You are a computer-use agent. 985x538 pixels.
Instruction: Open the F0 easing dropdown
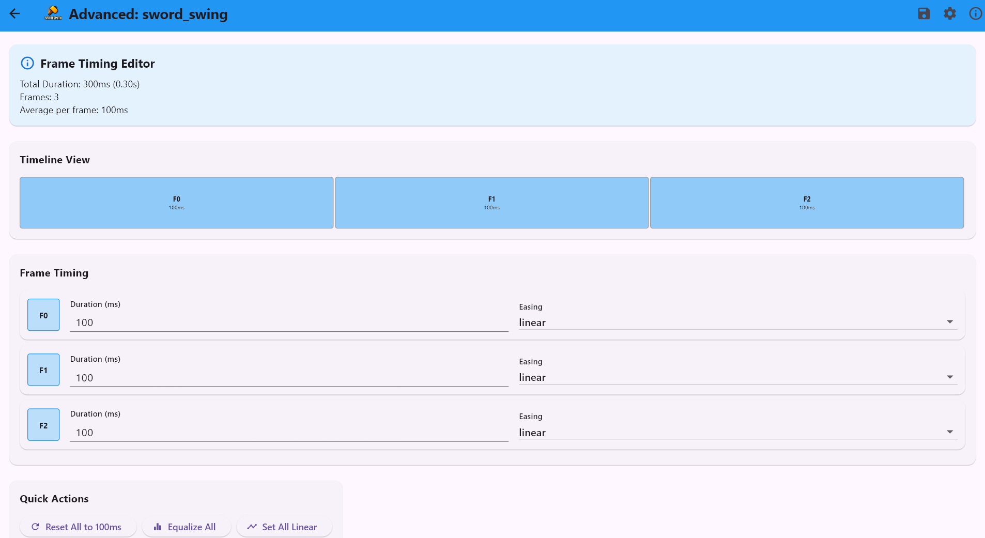[x=738, y=322]
